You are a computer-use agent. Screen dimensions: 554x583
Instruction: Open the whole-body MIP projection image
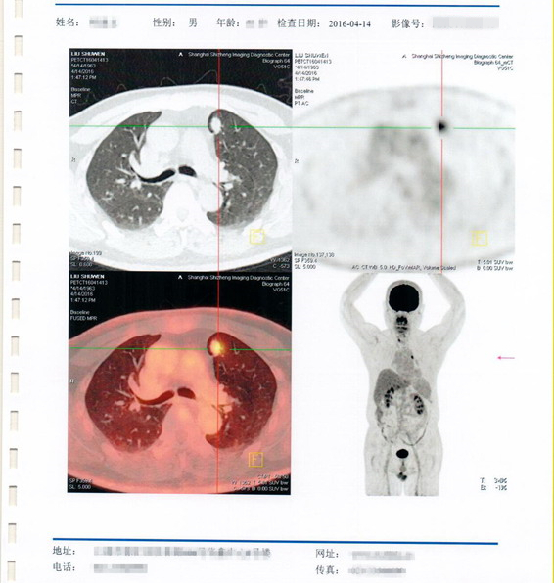[x=403, y=384]
